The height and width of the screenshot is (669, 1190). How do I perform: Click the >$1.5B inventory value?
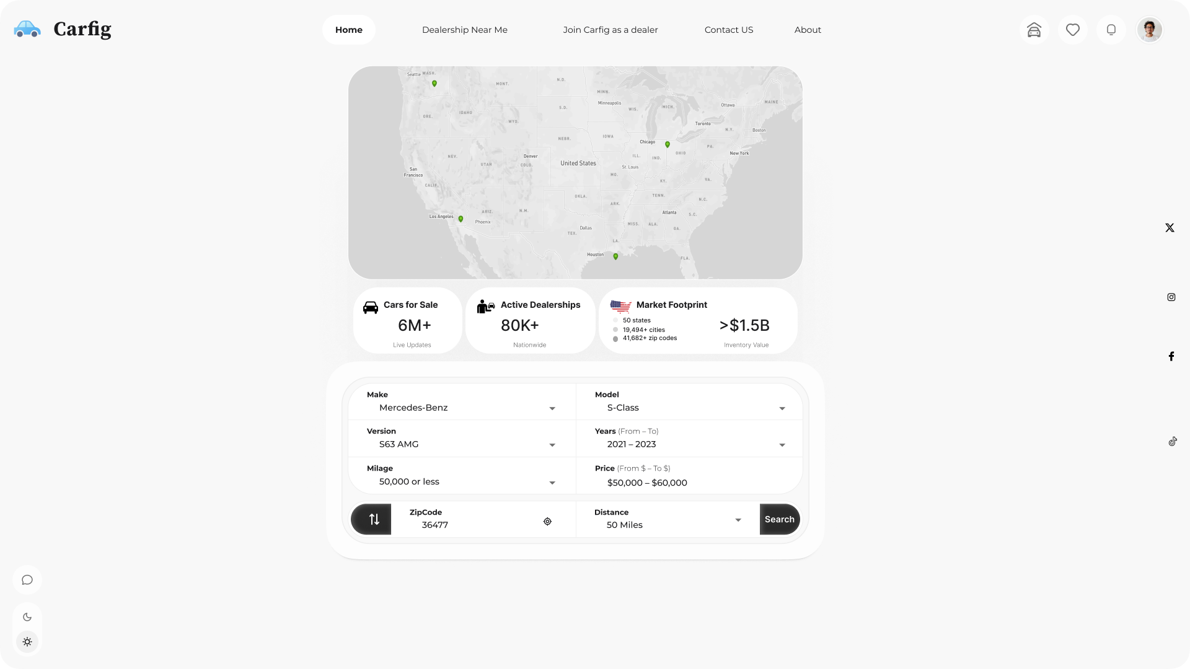point(744,325)
